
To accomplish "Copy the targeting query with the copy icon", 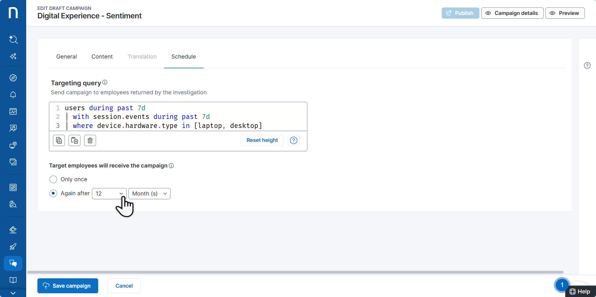I will point(59,140).
